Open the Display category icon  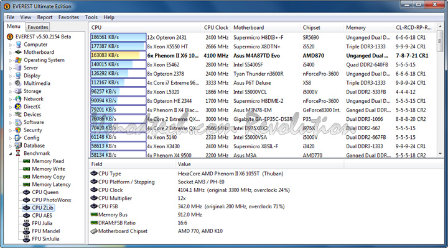(18, 76)
